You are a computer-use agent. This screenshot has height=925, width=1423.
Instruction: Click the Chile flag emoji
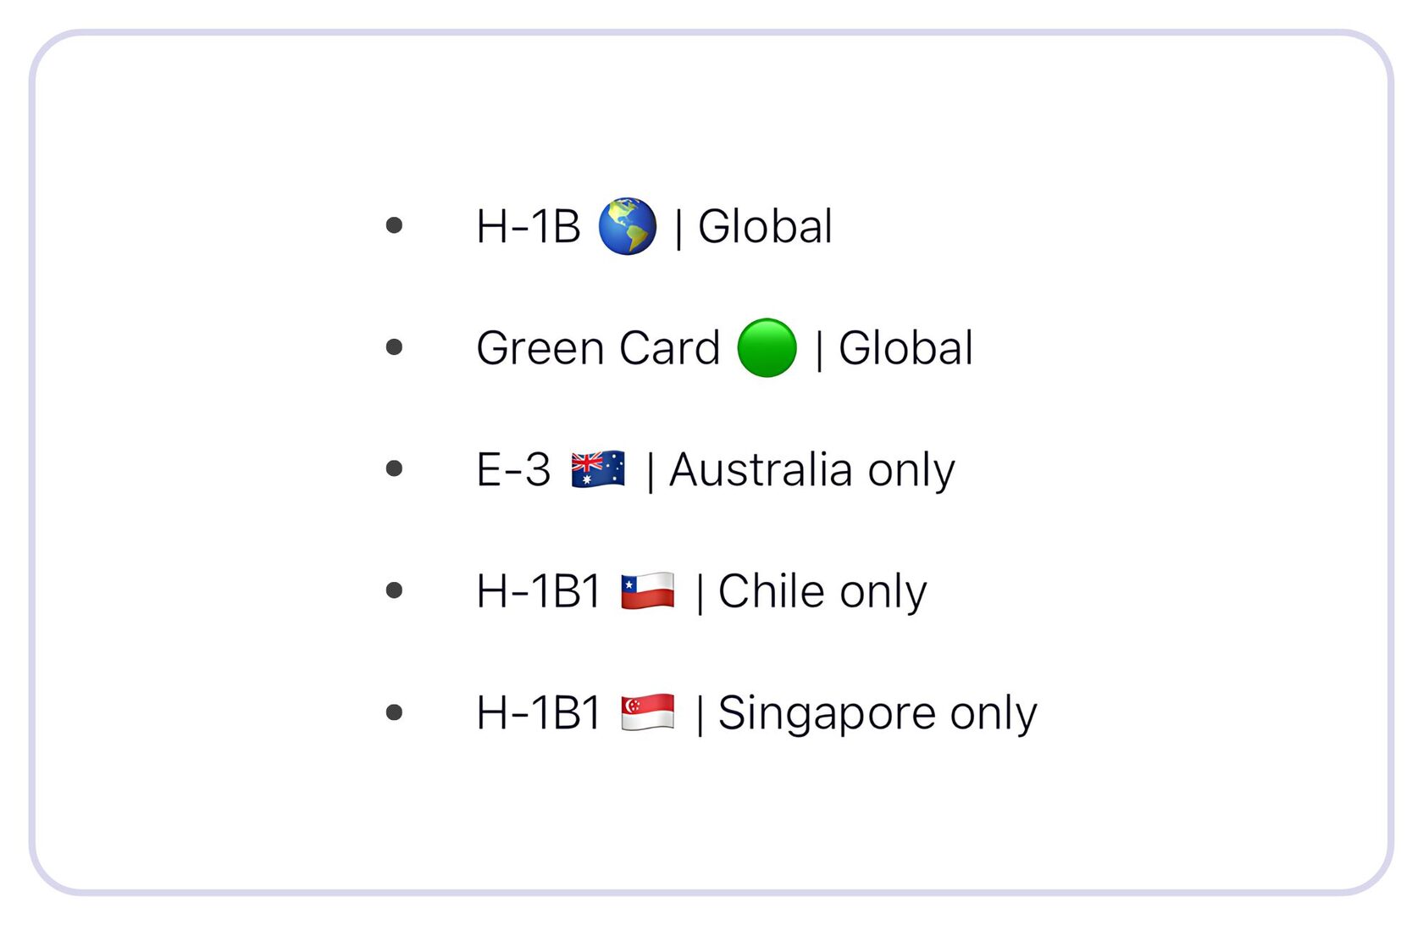pos(647,590)
